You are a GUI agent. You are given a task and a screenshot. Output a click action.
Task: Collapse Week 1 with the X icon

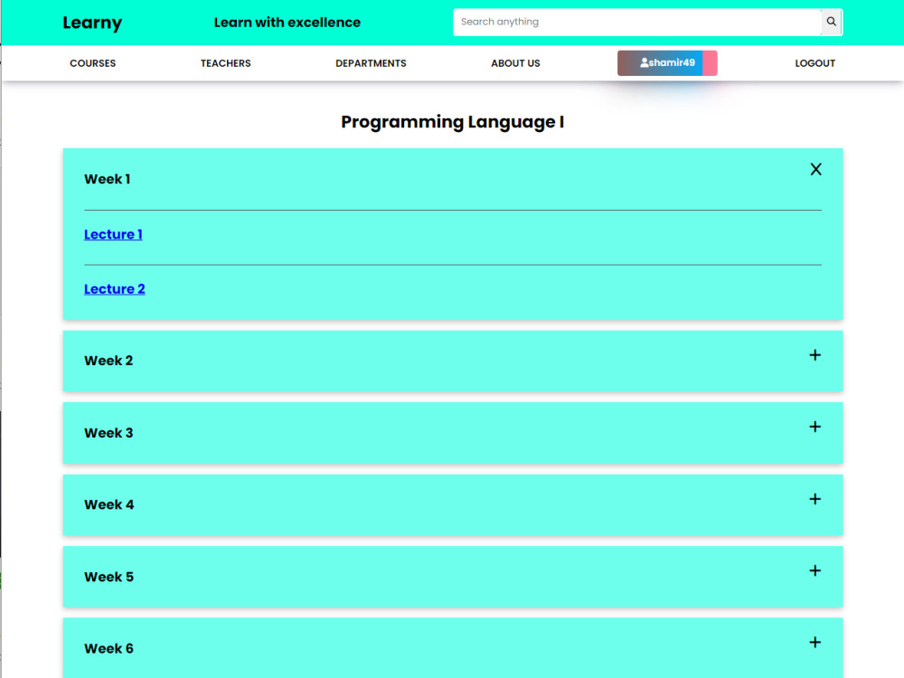(x=815, y=170)
